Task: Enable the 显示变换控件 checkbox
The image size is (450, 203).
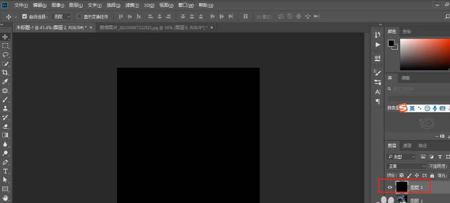Action: pyautogui.click(x=79, y=16)
